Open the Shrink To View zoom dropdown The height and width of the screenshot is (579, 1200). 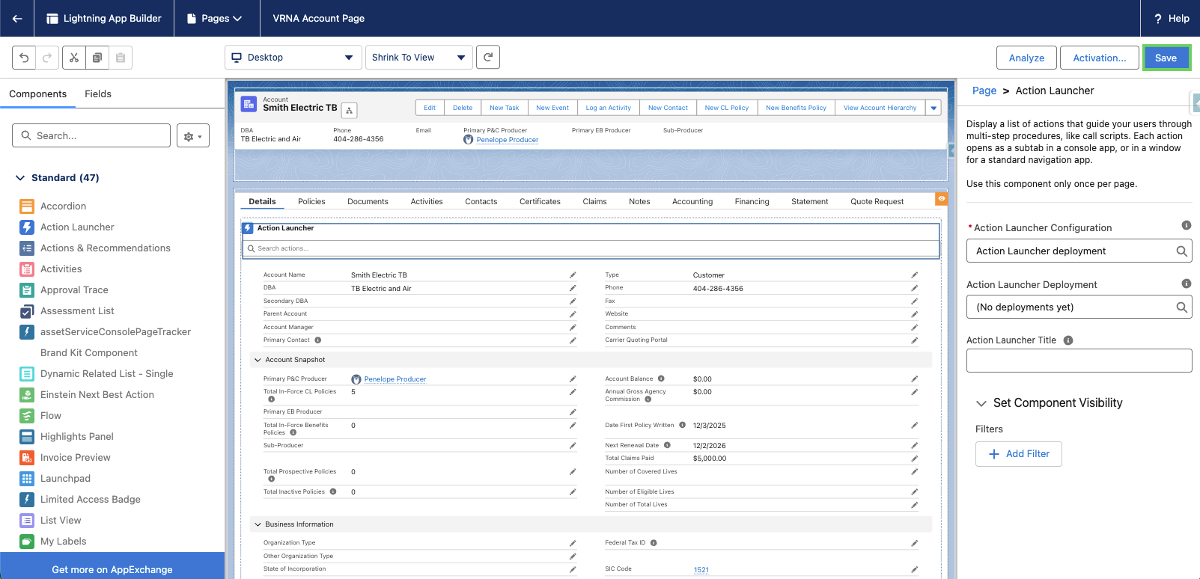tap(418, 58)
